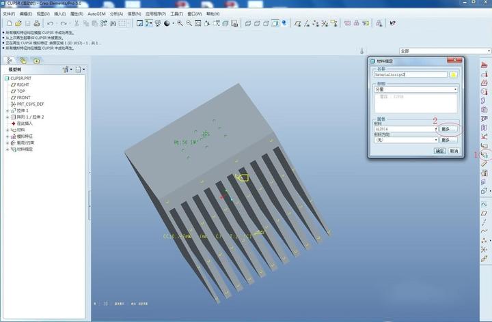Open the 帮助(H) menu

click(x=213, y=14)
